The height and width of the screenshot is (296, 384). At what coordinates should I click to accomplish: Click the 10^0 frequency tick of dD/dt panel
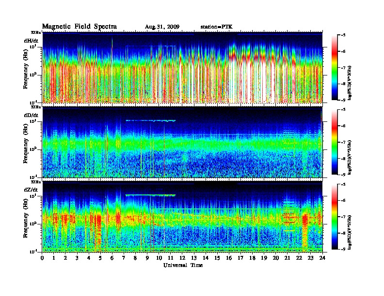33,149
